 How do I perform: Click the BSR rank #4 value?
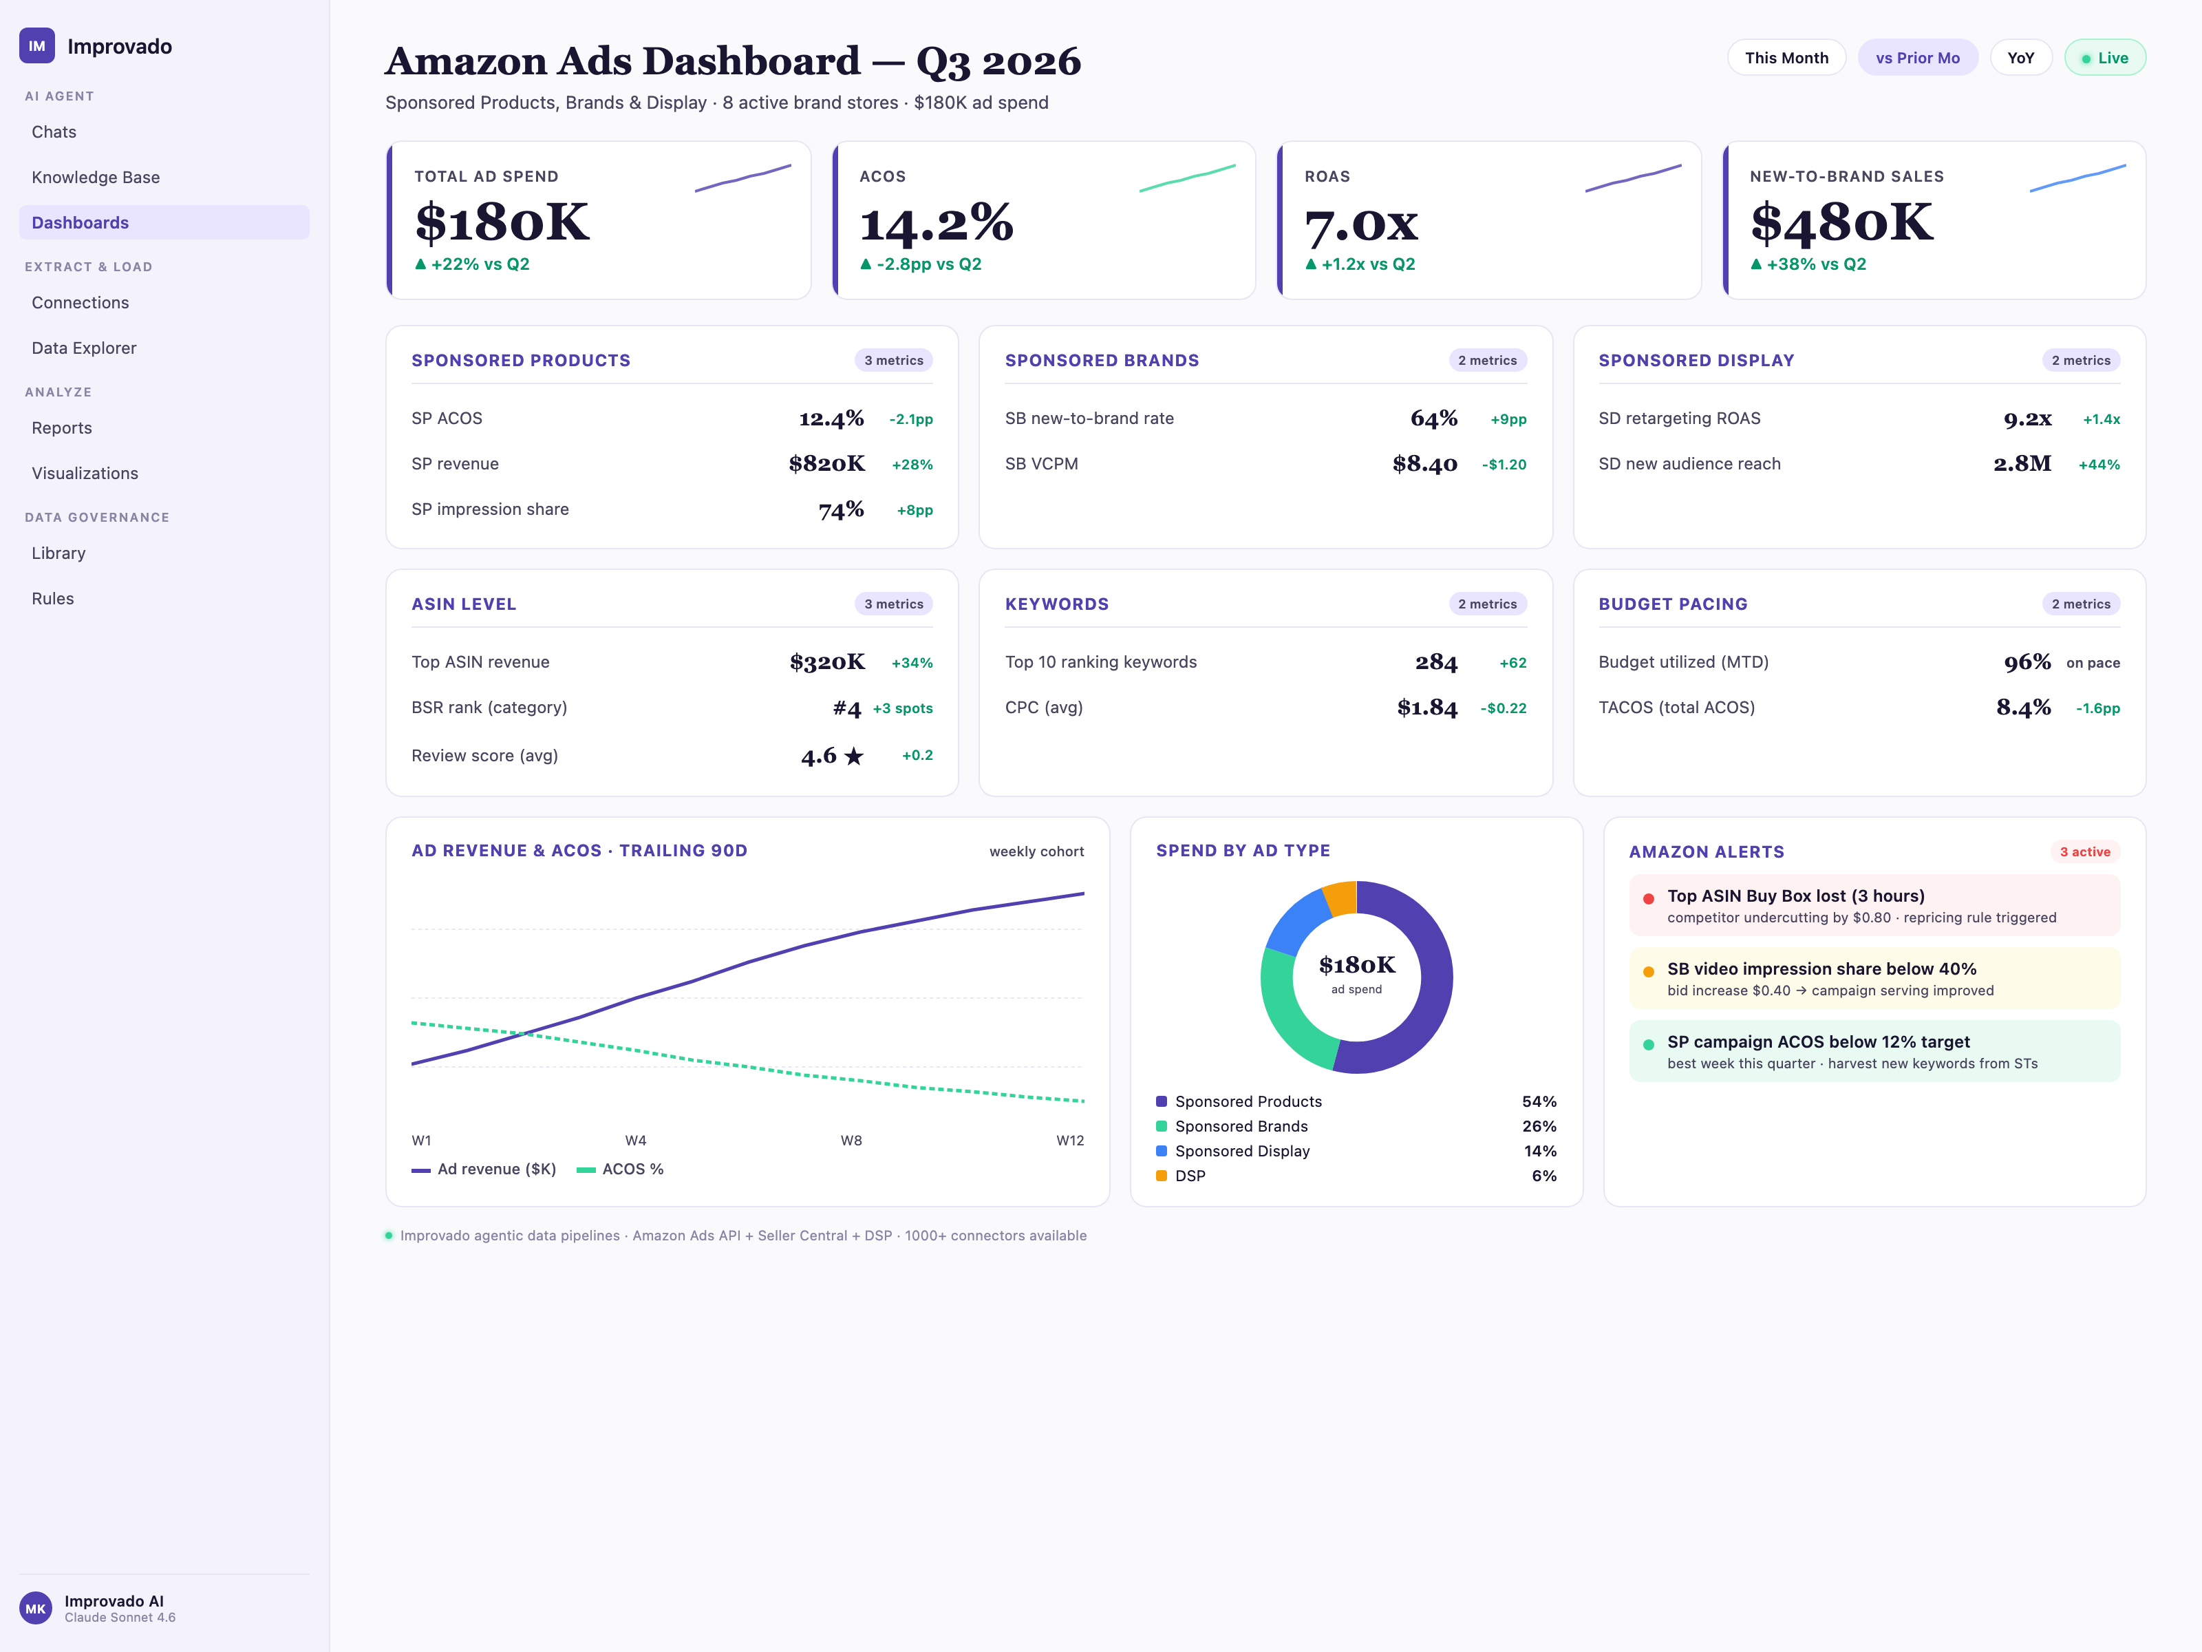coord(847,708)
